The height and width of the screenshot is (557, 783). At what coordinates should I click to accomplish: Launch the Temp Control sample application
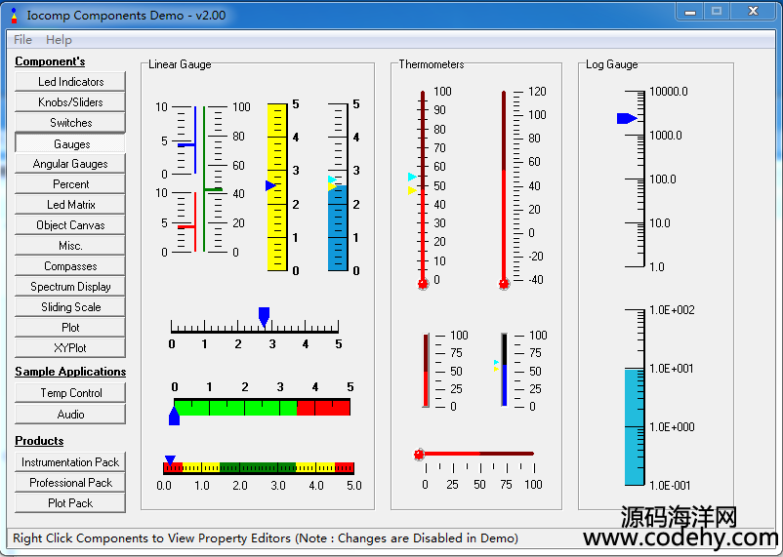click(x=70, y=393)
